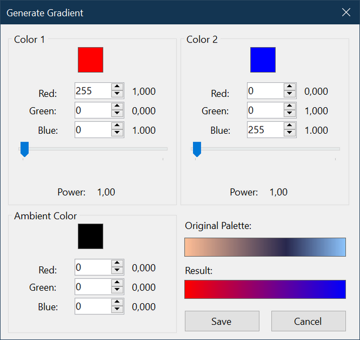Decrease Color 1 Green value with down arrow
Screen dimensions: 360x340
[117, 114]
